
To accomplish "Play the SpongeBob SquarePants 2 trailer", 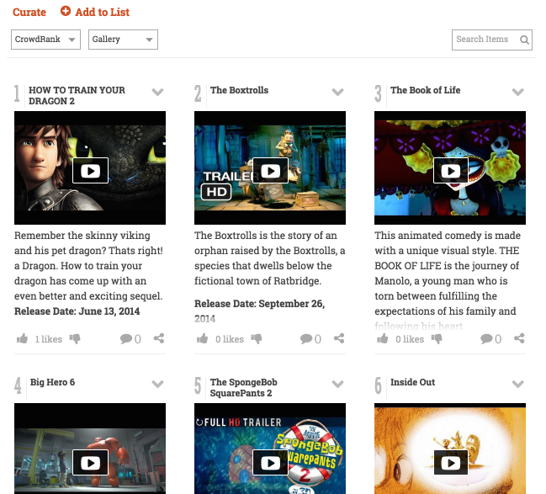I will point(270,463).
